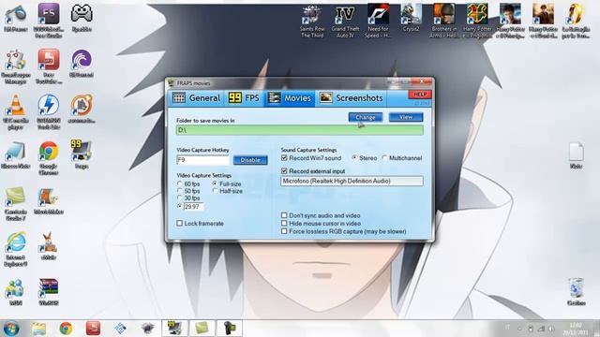Select the 50 fps radio button
Image resolution: width=600 pixels, height=337 pixels.
pyautogui.click(x=179, y=191)
